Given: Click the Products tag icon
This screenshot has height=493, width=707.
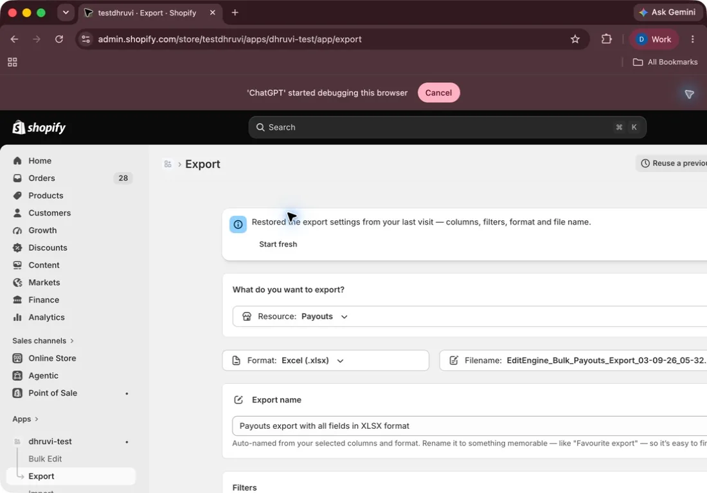Looking at the screenshot, I should (17, 195).
